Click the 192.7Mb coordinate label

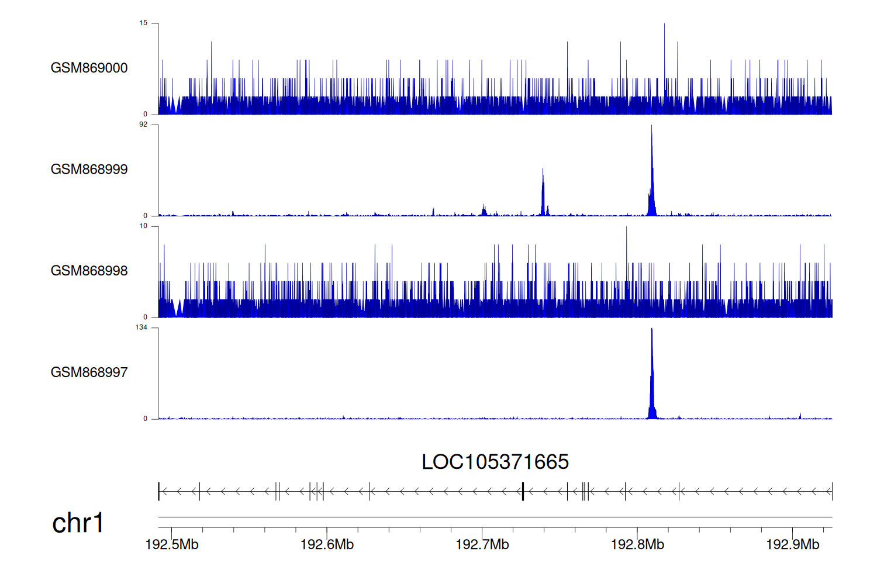482,545
